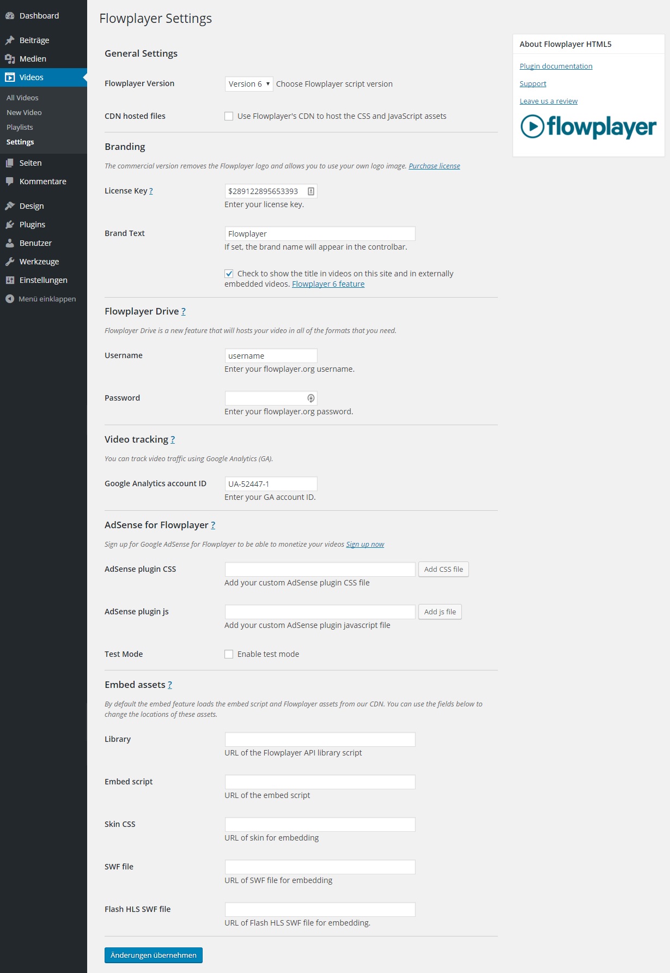Click the key icon inside License Key field

click(311, 191)
